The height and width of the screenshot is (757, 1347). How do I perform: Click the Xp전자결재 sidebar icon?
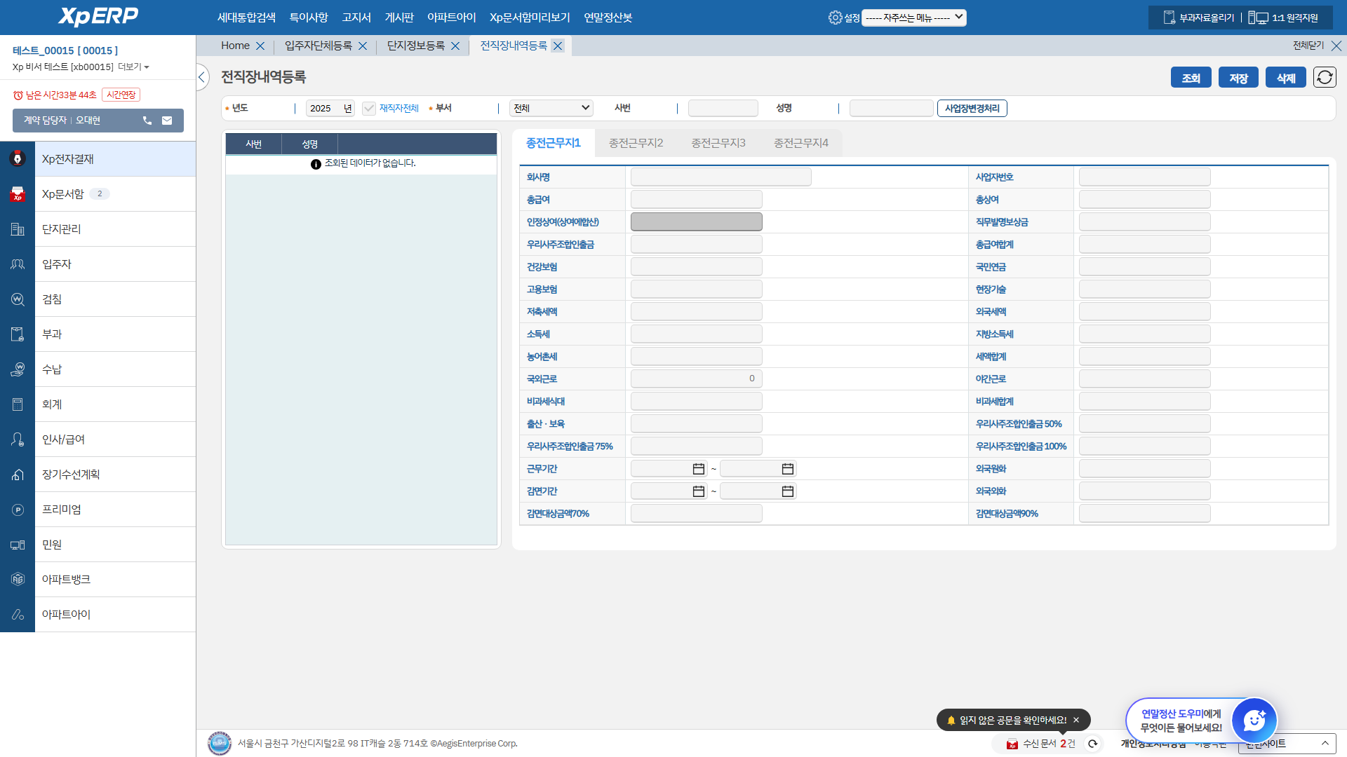click(x=18, y=159)
